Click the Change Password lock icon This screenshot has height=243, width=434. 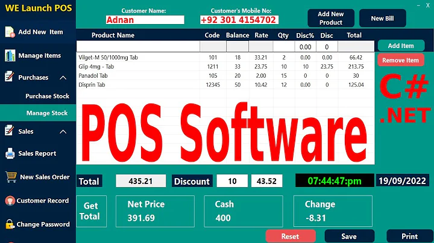10,224
